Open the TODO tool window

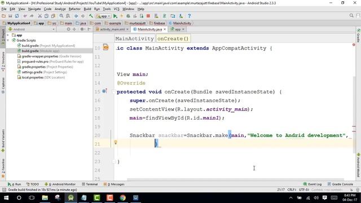(33, 184)
